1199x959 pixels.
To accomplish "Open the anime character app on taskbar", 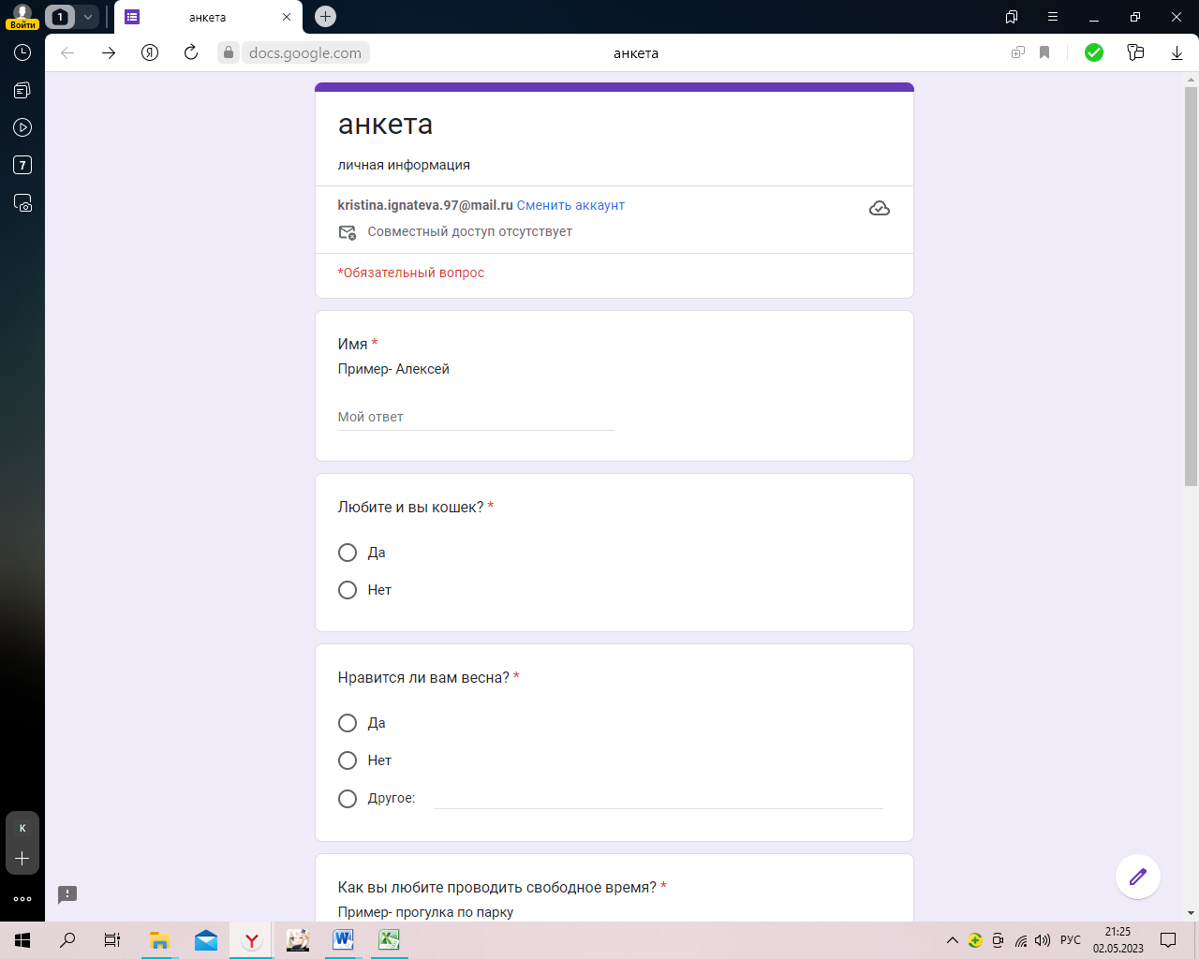I will point(298,940).
